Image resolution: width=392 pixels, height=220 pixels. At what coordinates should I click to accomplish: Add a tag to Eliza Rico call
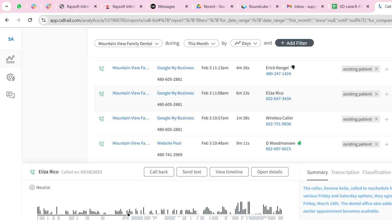coord(387,94)
